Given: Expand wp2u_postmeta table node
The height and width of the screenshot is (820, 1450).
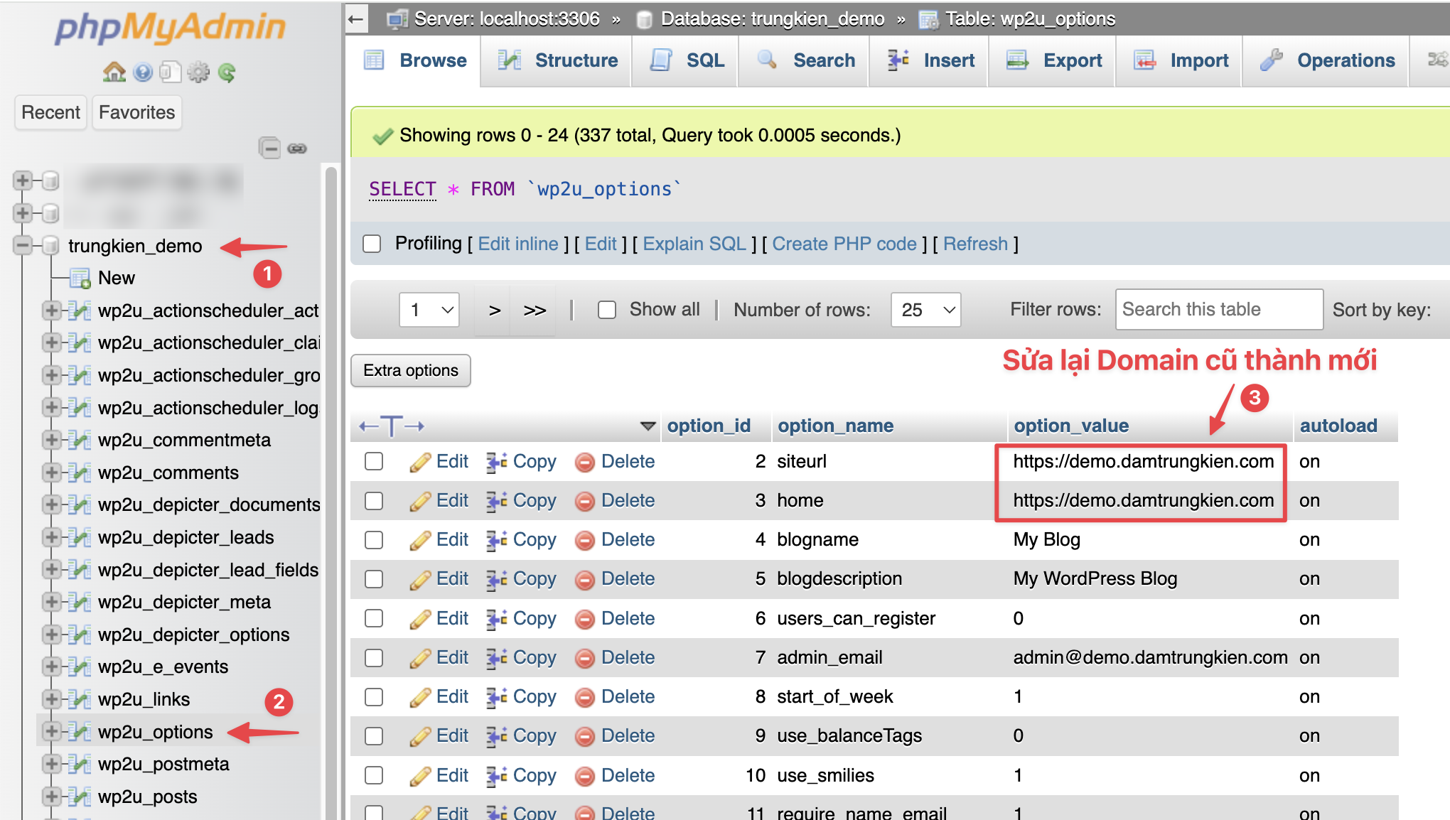Looking at the screenshot, I should pos(51,764).
